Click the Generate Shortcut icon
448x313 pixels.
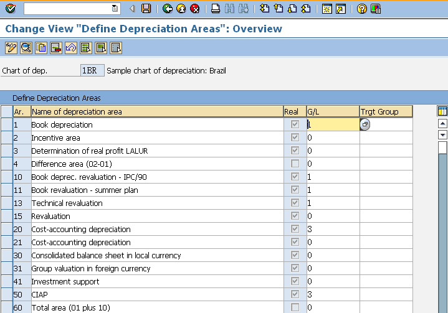click(341, 9)
